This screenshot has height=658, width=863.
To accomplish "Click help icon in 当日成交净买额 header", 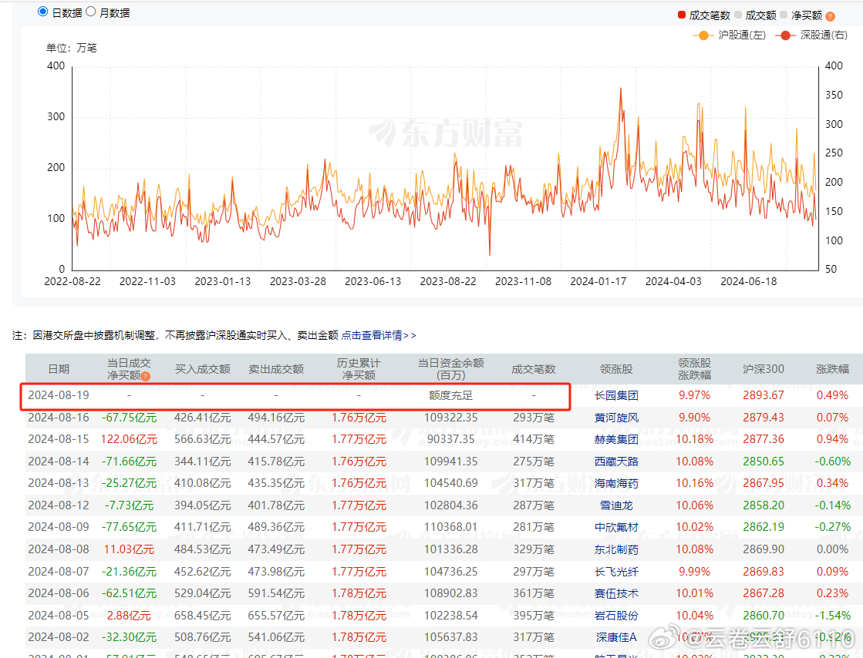I will point(145,377).
